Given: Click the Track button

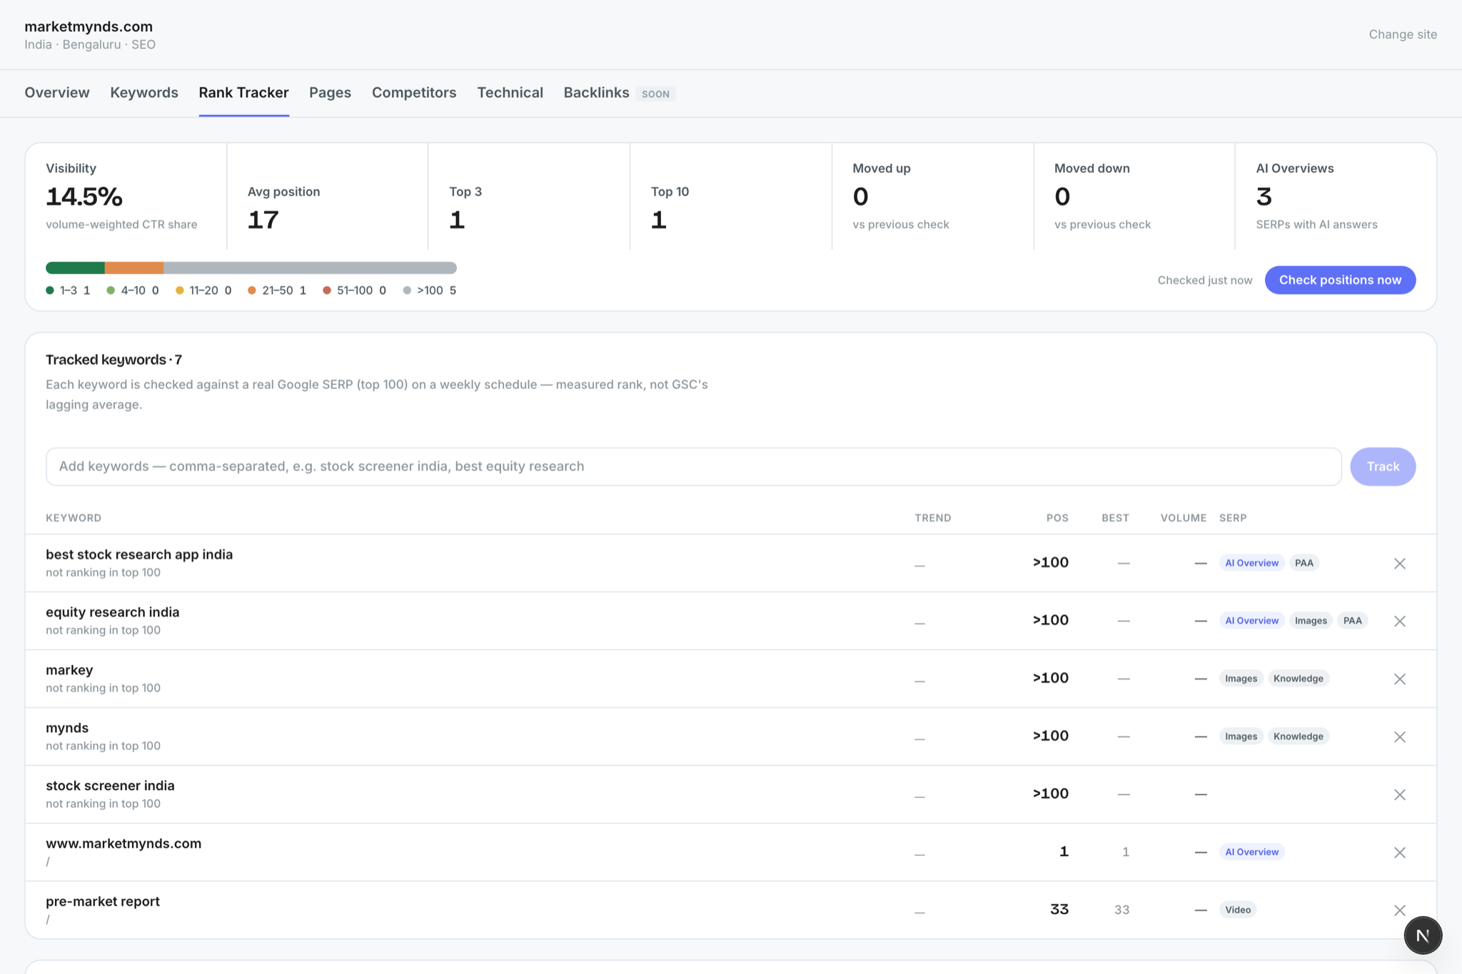Looking at the screenshot, I should click(x=1383, y=467).
